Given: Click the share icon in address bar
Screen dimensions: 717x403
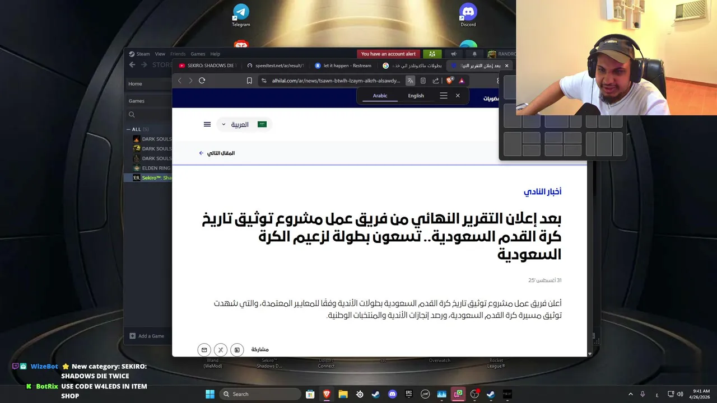Looking at the screenshot, I should tap(436, 81).
